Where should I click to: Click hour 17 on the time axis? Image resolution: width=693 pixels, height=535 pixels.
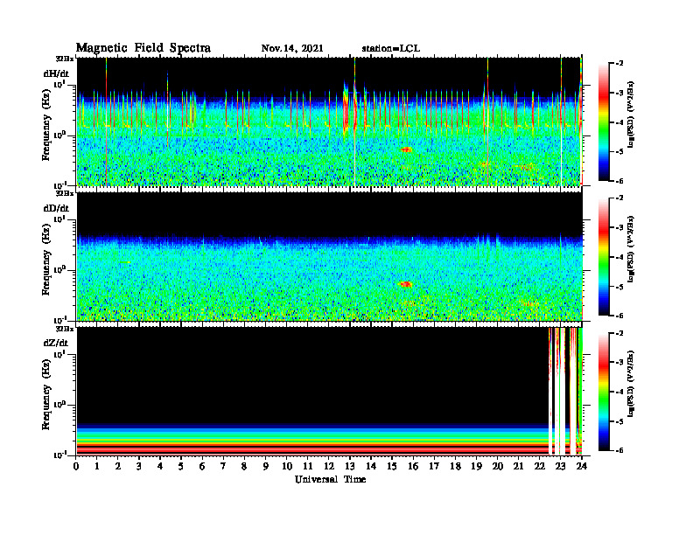pos(434,466)
